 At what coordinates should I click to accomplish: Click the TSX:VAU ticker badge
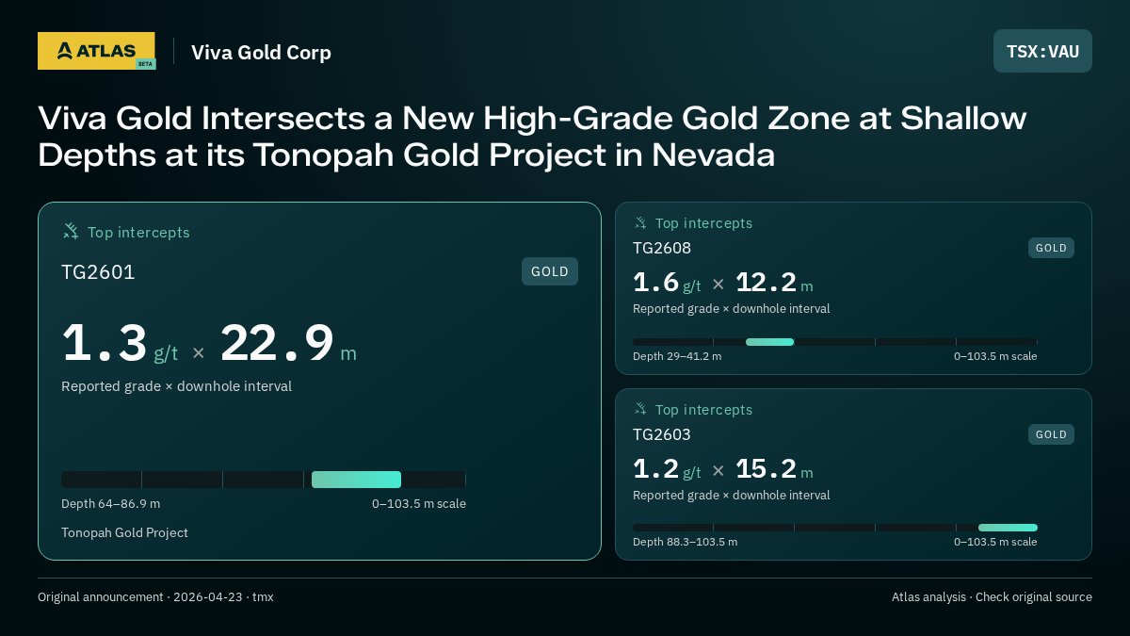point(1042,51)
